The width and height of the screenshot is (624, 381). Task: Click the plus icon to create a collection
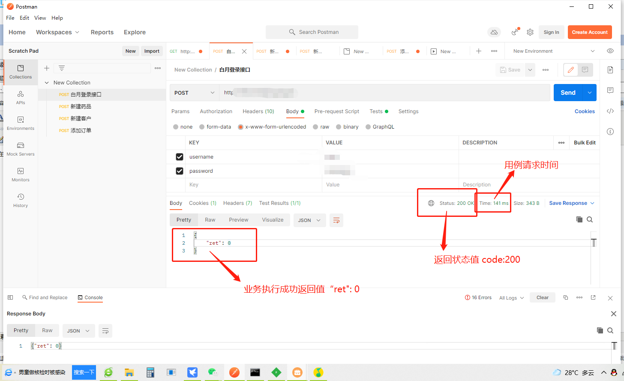[x=47, y=68]
